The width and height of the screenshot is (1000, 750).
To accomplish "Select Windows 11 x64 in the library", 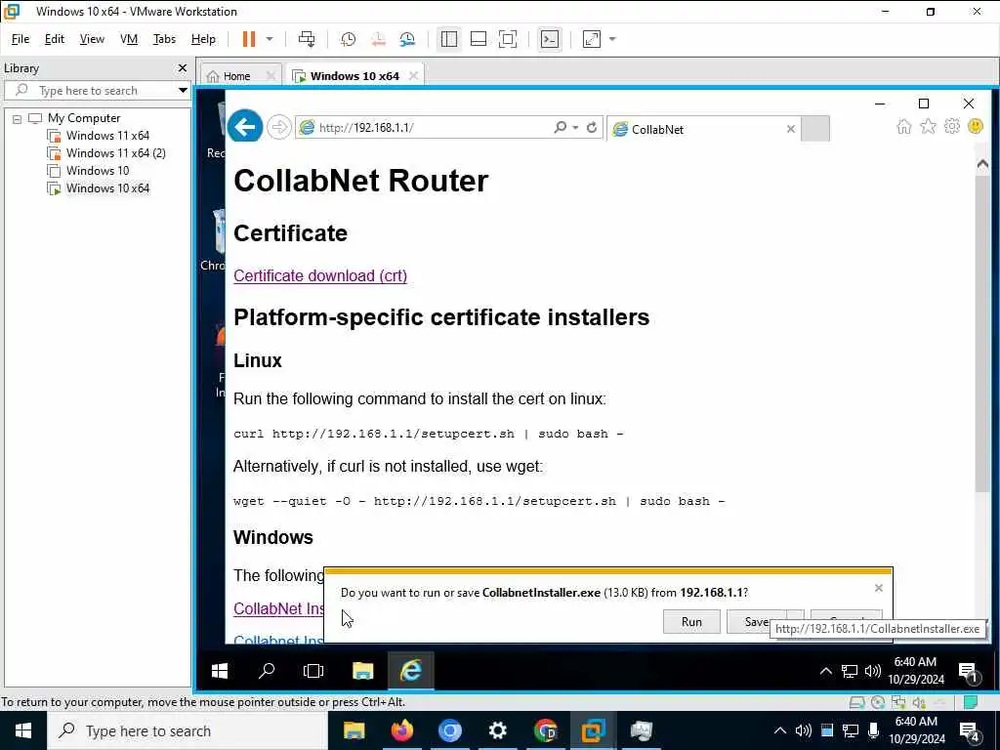I will [107, 135].
